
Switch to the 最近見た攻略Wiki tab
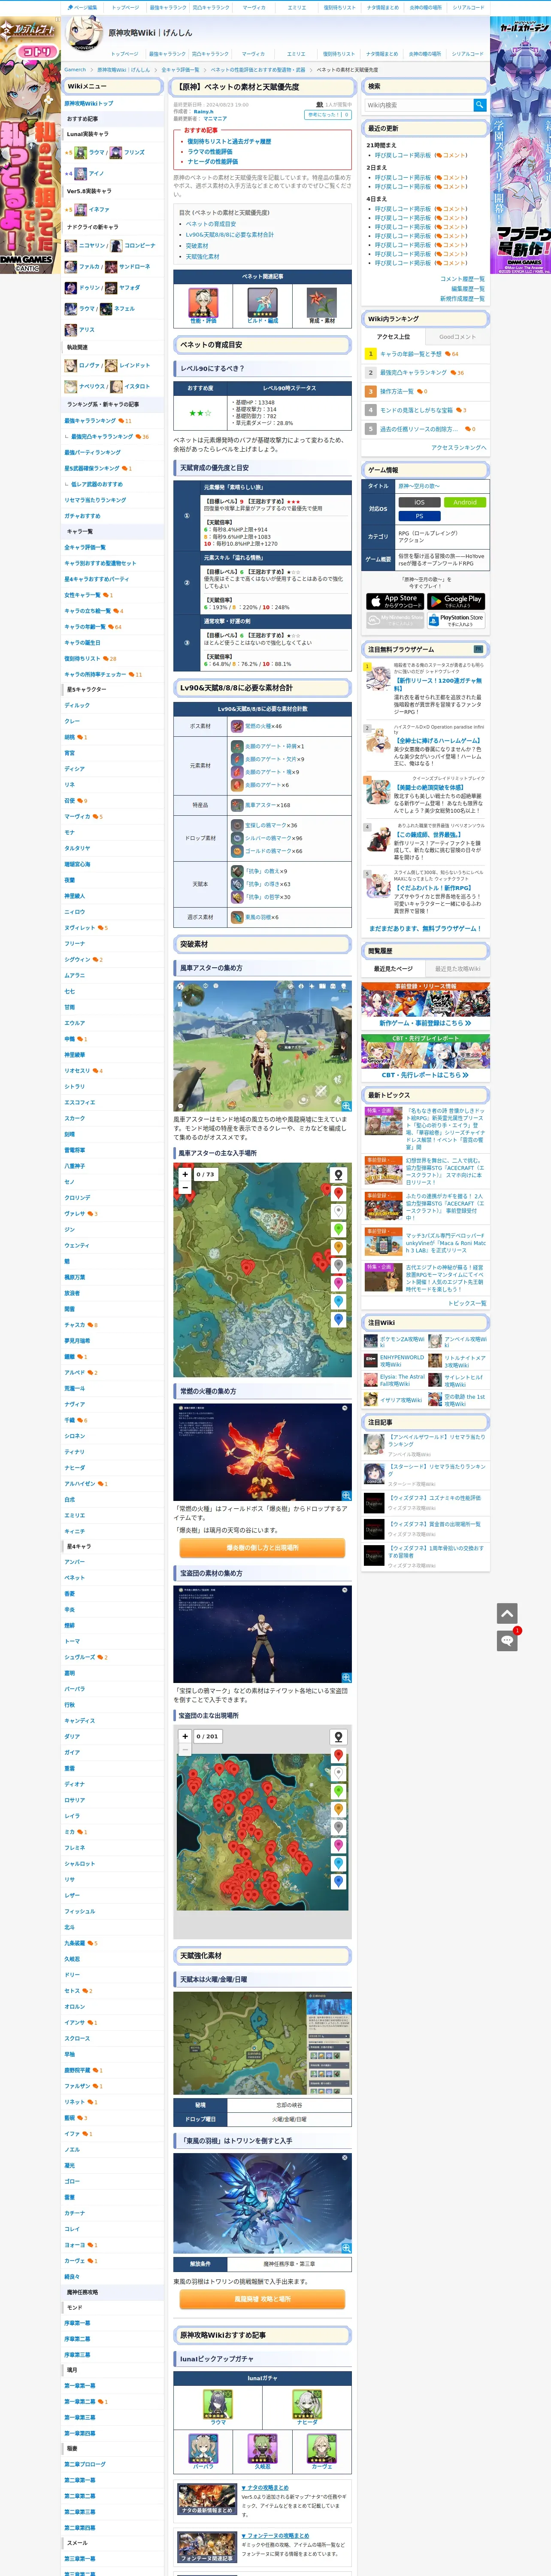(x=457, y=969)
